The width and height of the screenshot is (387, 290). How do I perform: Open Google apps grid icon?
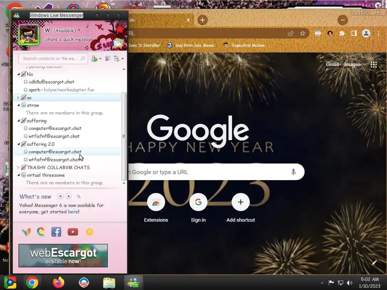pos(374,64)
